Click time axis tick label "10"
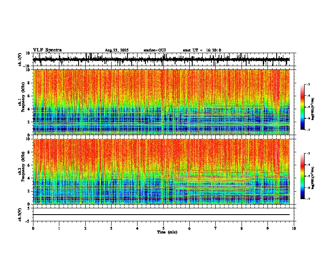331x256 pixels. pos(294,228)
